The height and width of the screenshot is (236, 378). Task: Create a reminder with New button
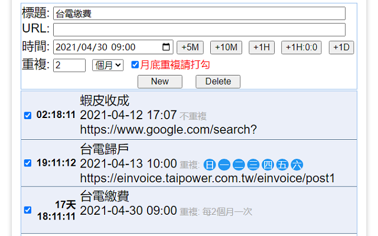160,81
